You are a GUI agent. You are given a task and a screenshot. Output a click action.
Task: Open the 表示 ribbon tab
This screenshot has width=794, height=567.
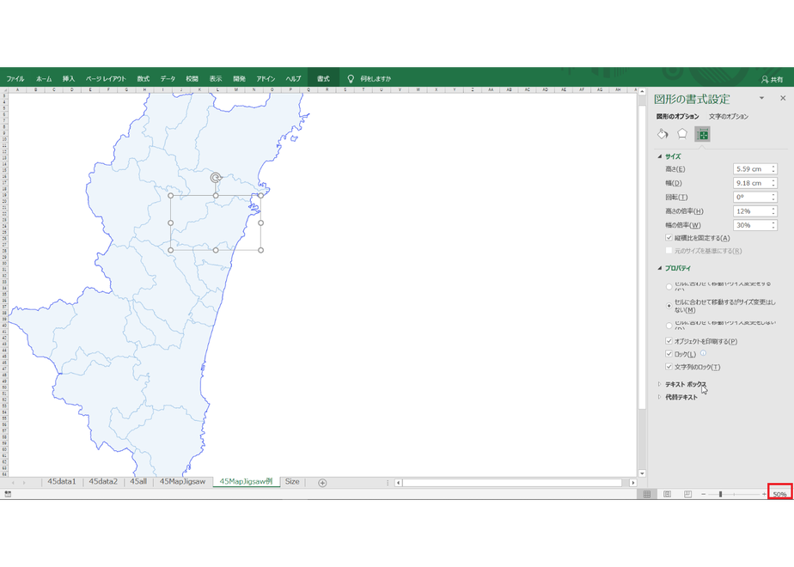click(x=216, y=78)
